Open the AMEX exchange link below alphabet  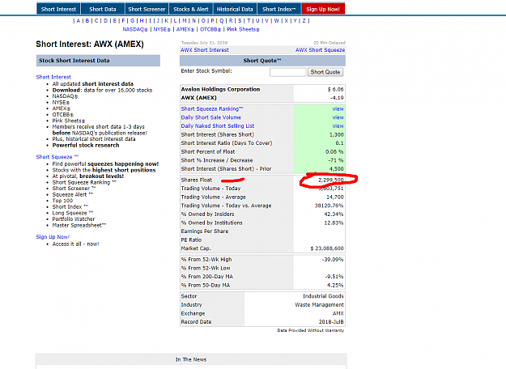pos(185,29)
